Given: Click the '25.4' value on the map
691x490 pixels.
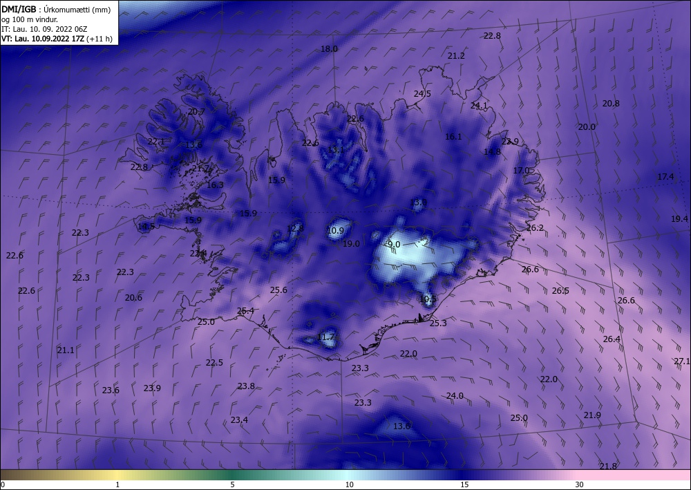Looking at the screenshot, I should 245,311.
